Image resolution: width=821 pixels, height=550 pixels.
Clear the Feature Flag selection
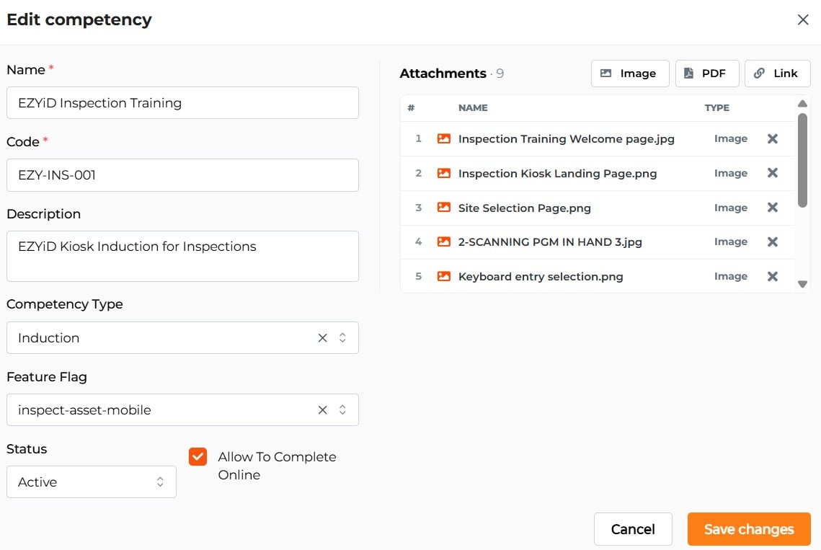coord(322,409)
